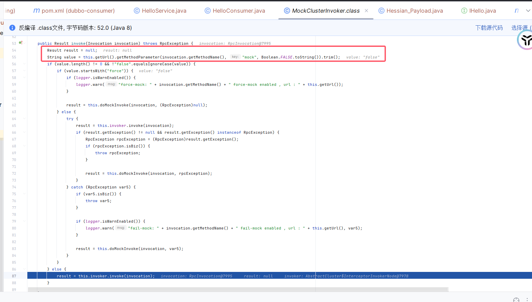The width and height of the screenshot is (532, 302).
Task: Click the blue info icon in decompiler banner
Action: pos(12,28)
